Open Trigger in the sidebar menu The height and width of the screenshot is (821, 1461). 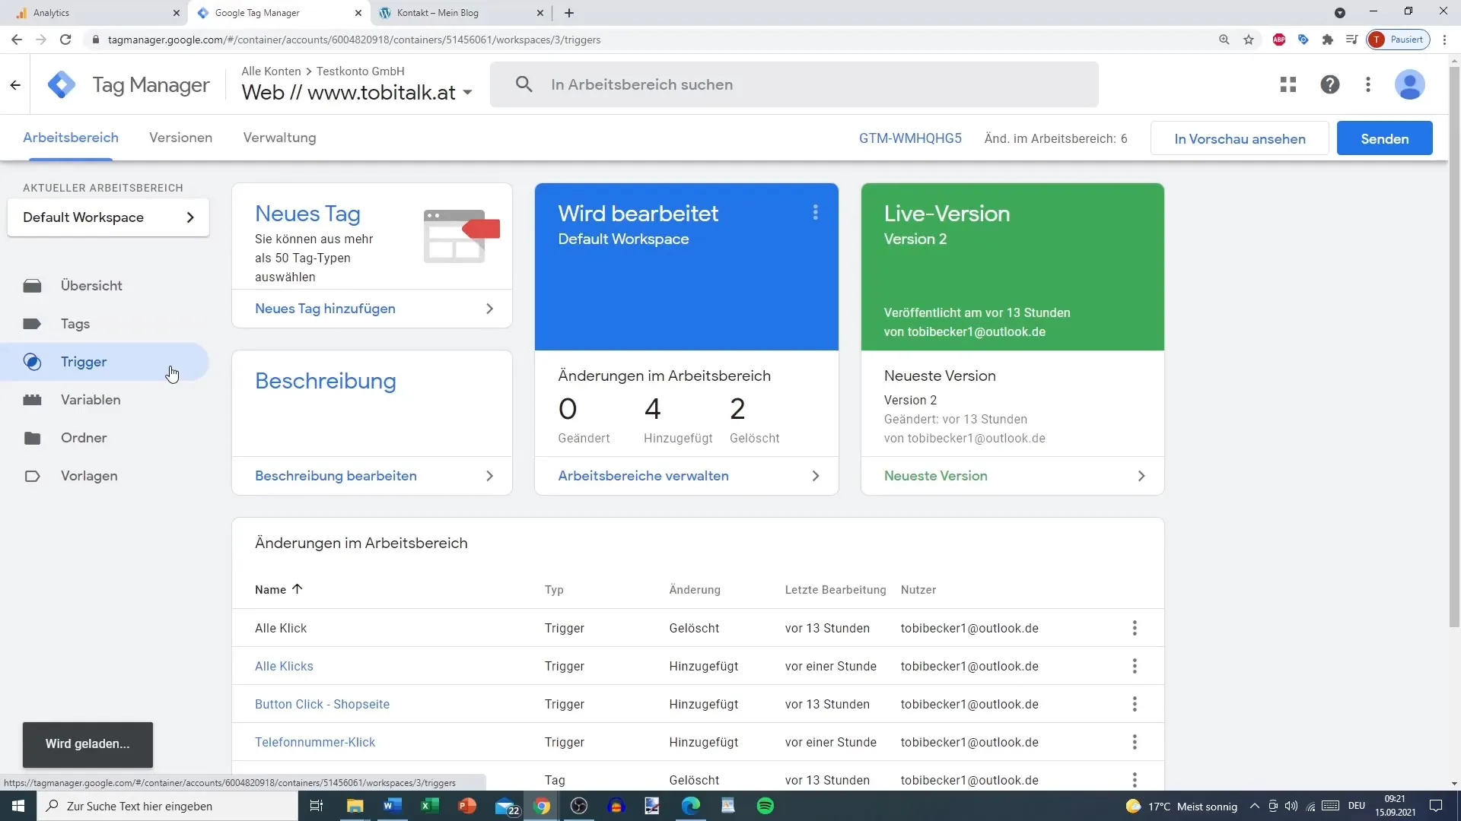coord(104,362)
